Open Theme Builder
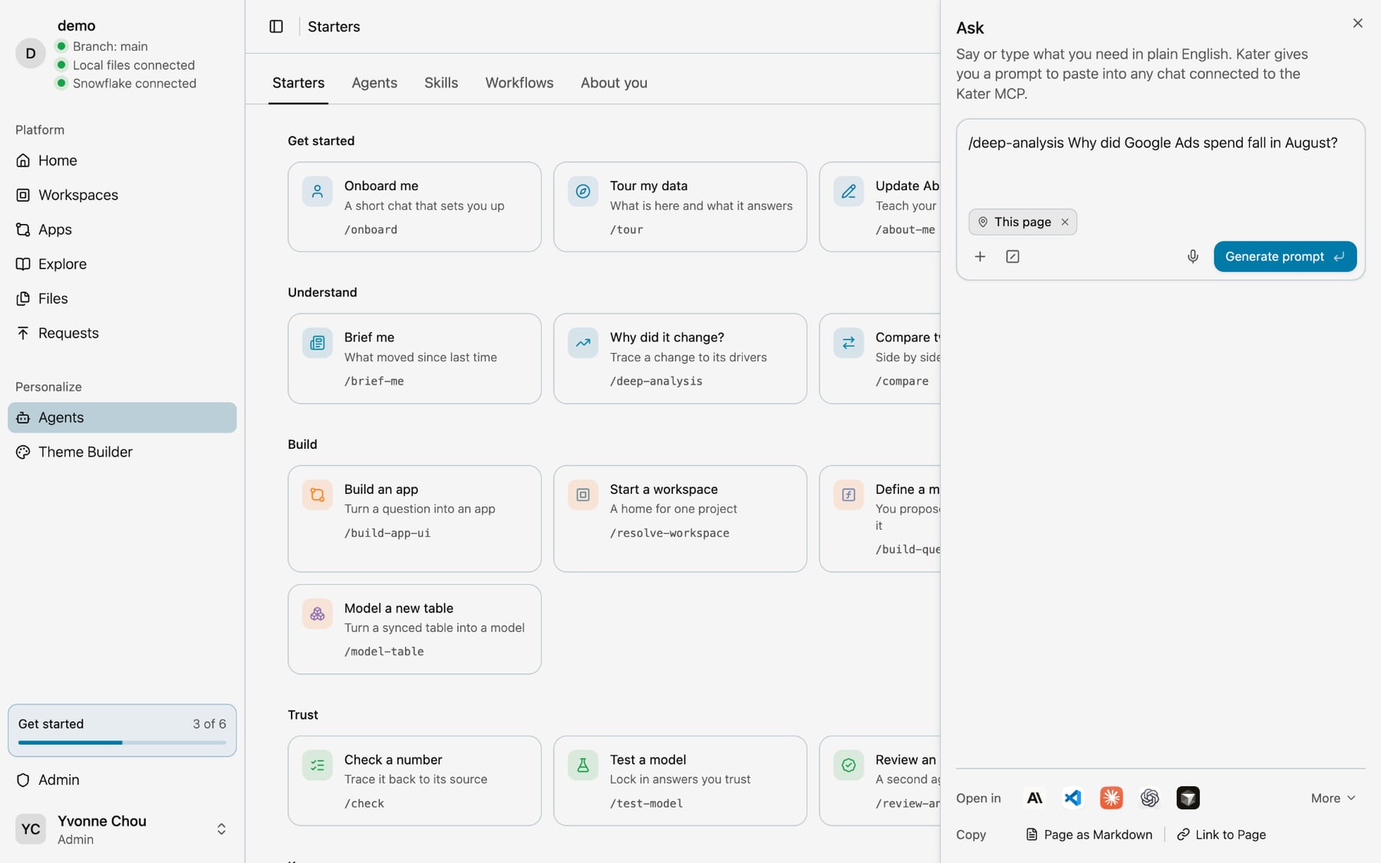 click(x=122, y=452)
